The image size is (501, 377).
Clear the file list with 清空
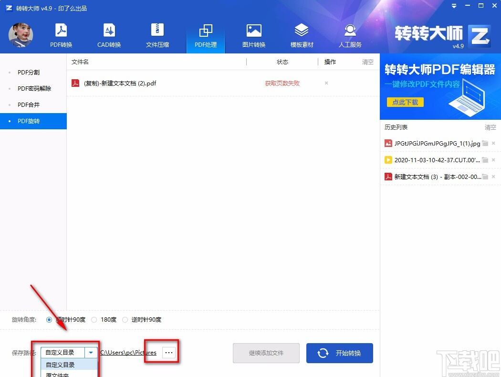pos(367,62)
